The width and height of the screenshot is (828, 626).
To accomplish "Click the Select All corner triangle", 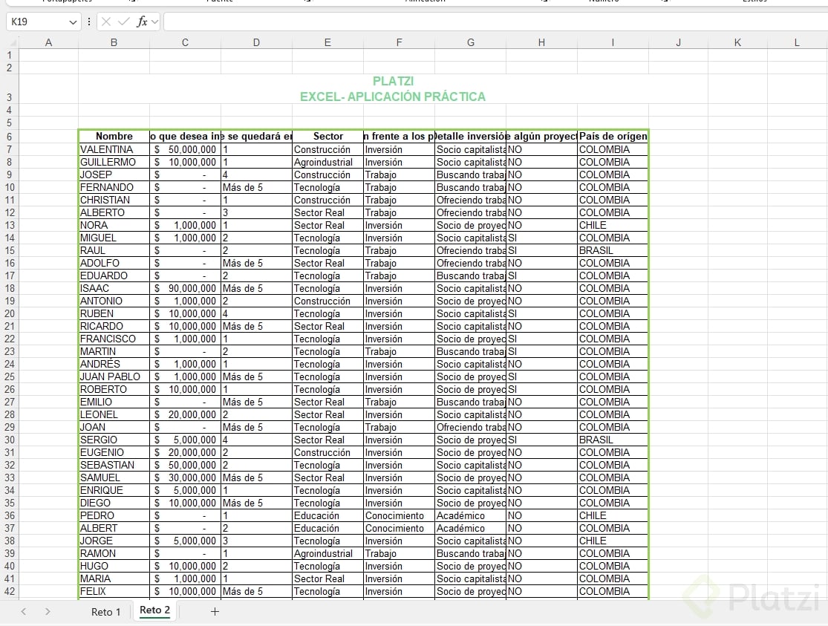I will [x=13, y=43].
